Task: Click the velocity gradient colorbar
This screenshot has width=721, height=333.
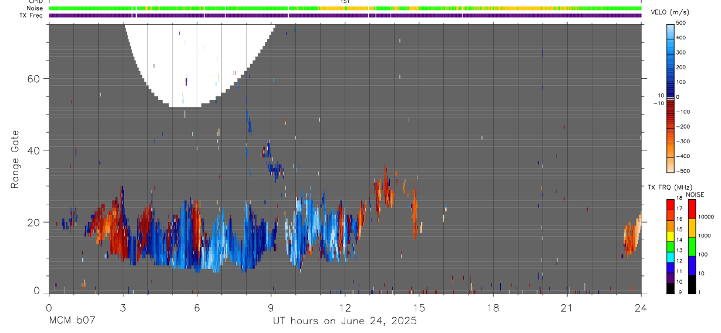Action: [x=671, y=97]
